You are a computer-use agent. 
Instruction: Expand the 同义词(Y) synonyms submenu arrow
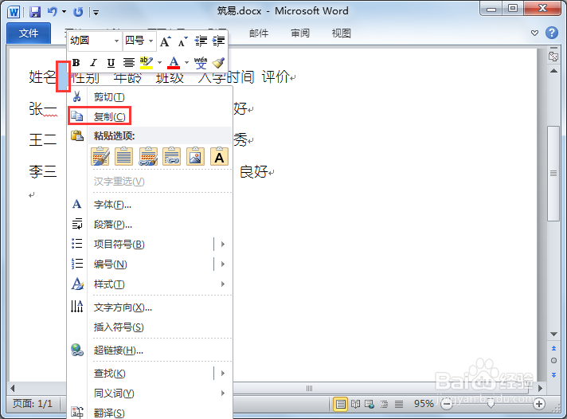tap(223, 393)
